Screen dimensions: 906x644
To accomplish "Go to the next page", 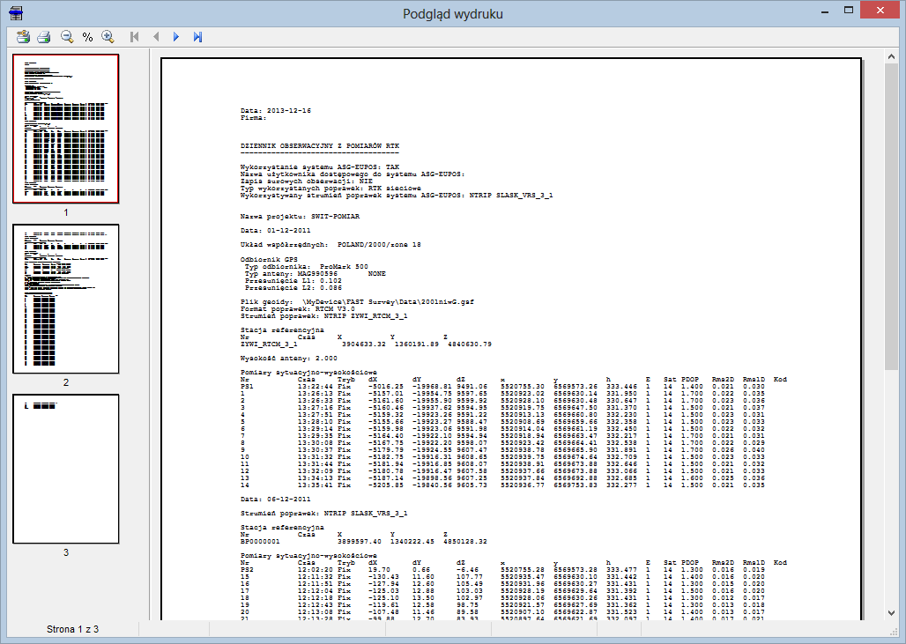I will [176, 36].
